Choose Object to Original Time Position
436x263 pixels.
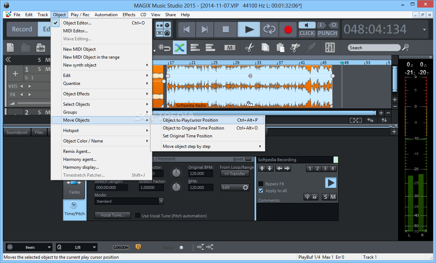tap(208, 128)
